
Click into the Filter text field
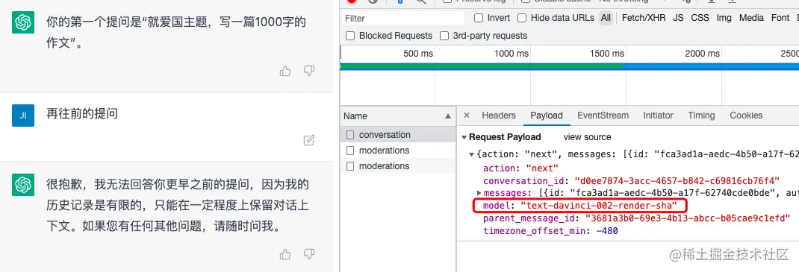click(403, 19)
